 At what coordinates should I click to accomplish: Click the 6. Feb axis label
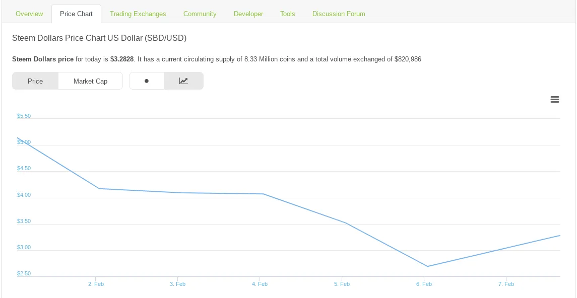pos(424,284)
